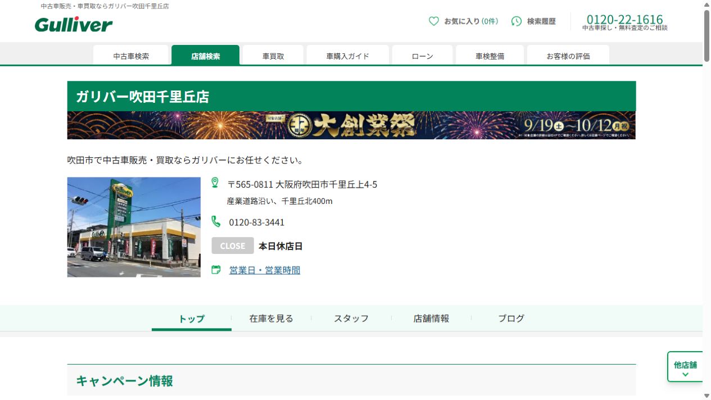This screenshot has width=711, height=400.
Task: Click the キャンペーン情報 section heading
Action: click(125, 381)
